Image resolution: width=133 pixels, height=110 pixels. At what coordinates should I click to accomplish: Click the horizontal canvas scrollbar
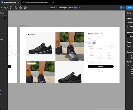109,109
